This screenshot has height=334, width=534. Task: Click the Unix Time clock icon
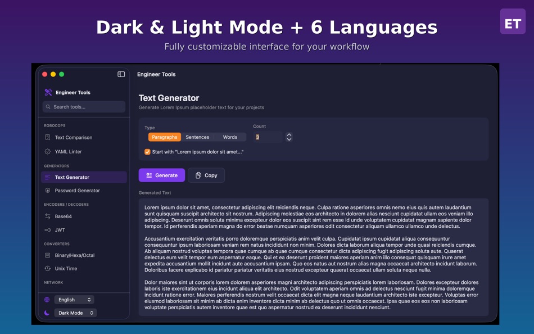coord(48,269)
